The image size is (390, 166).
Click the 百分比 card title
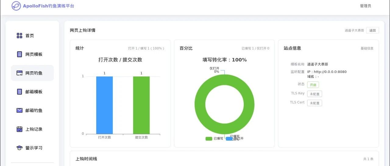tap(186, 48)
